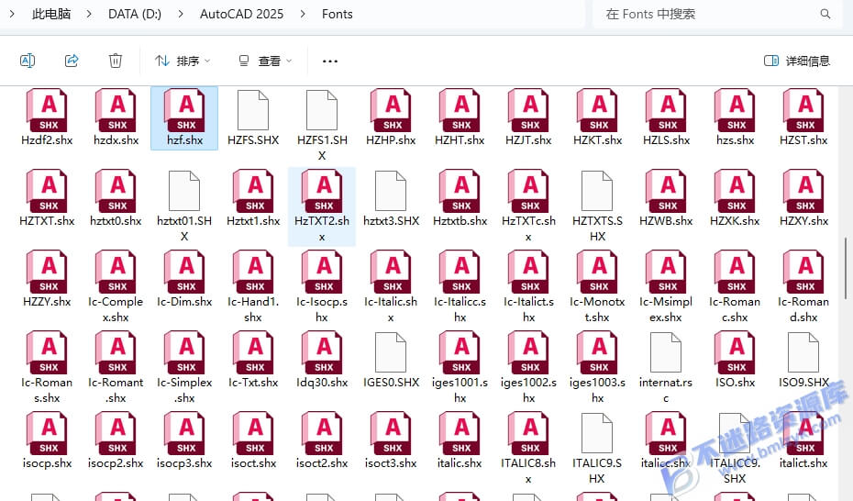Image resolution: width=853 pixels, height=501 pixels.
Task: Select the Ic-Romand.shx font file
Action: 803,286
